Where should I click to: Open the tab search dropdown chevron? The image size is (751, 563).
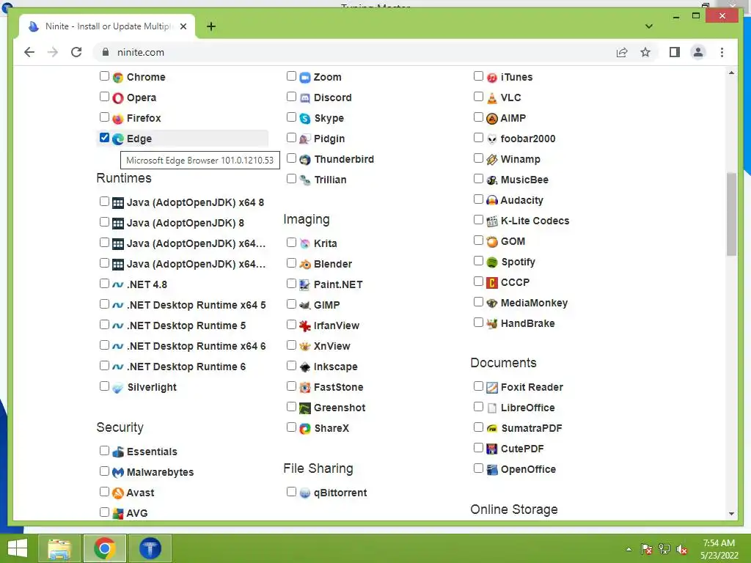pos(649,26)
